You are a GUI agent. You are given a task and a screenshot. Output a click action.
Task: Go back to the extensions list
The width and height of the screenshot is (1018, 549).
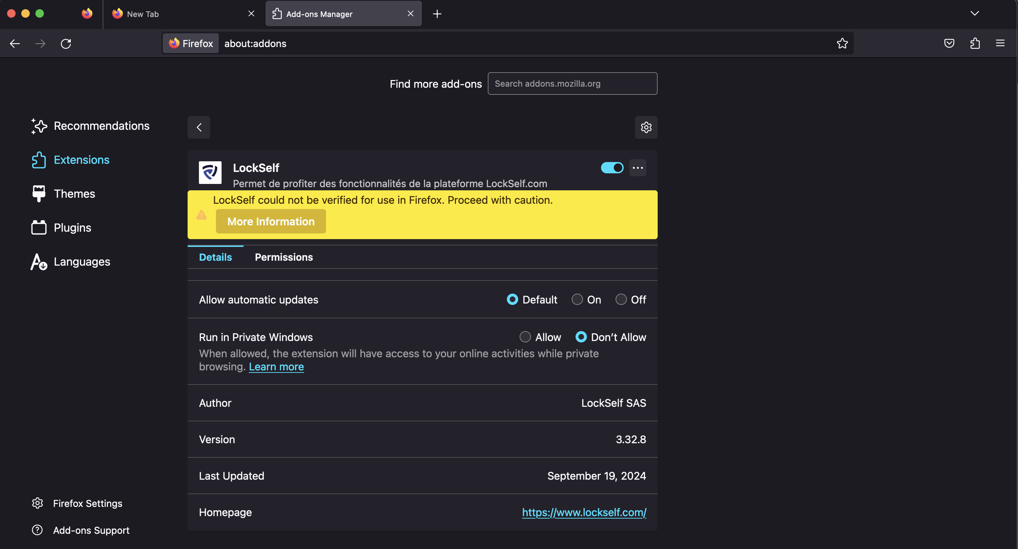199,127
